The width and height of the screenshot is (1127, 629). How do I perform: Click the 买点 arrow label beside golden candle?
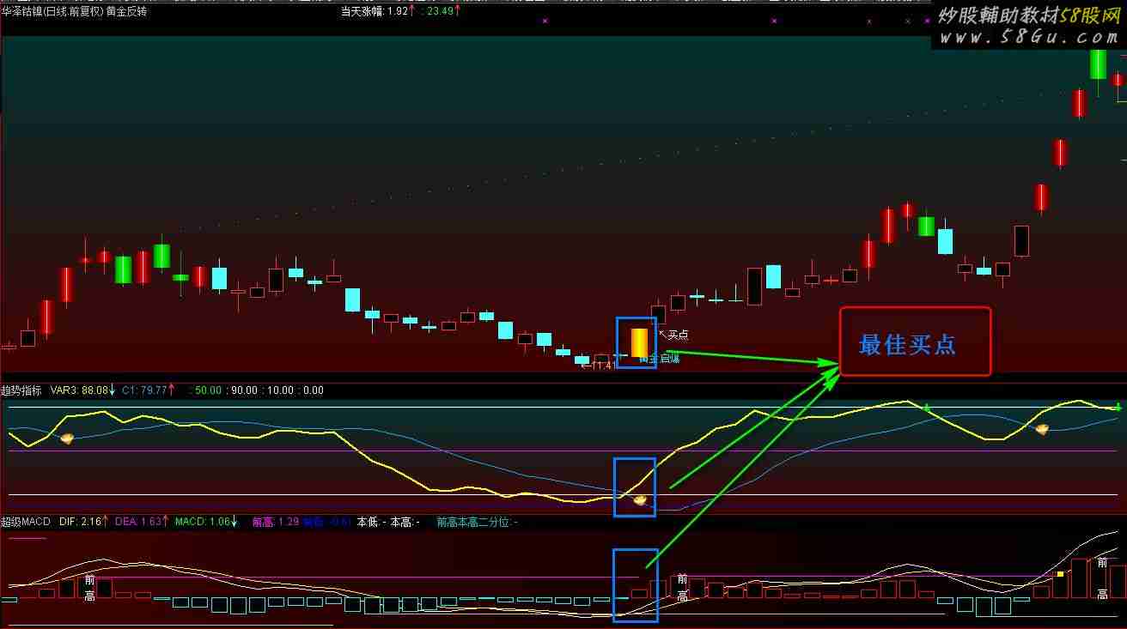click(673, 335)
